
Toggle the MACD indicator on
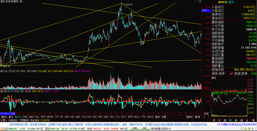pos(18,117)
